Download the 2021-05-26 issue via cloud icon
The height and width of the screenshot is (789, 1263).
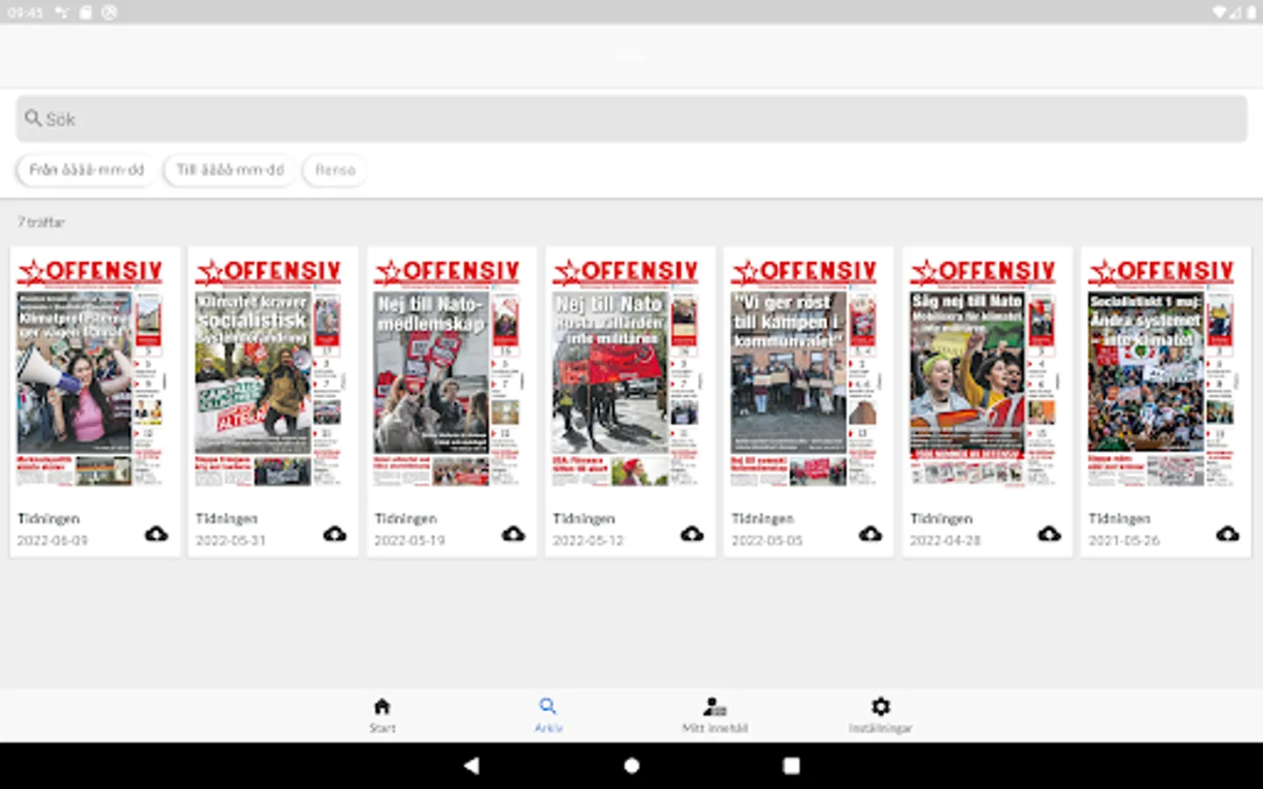coord(1227,533)
